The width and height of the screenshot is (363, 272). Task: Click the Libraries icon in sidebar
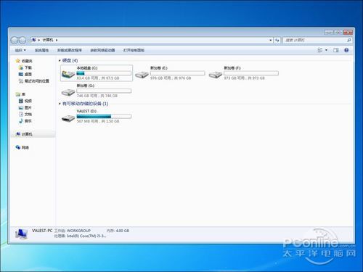coord(18,94)
